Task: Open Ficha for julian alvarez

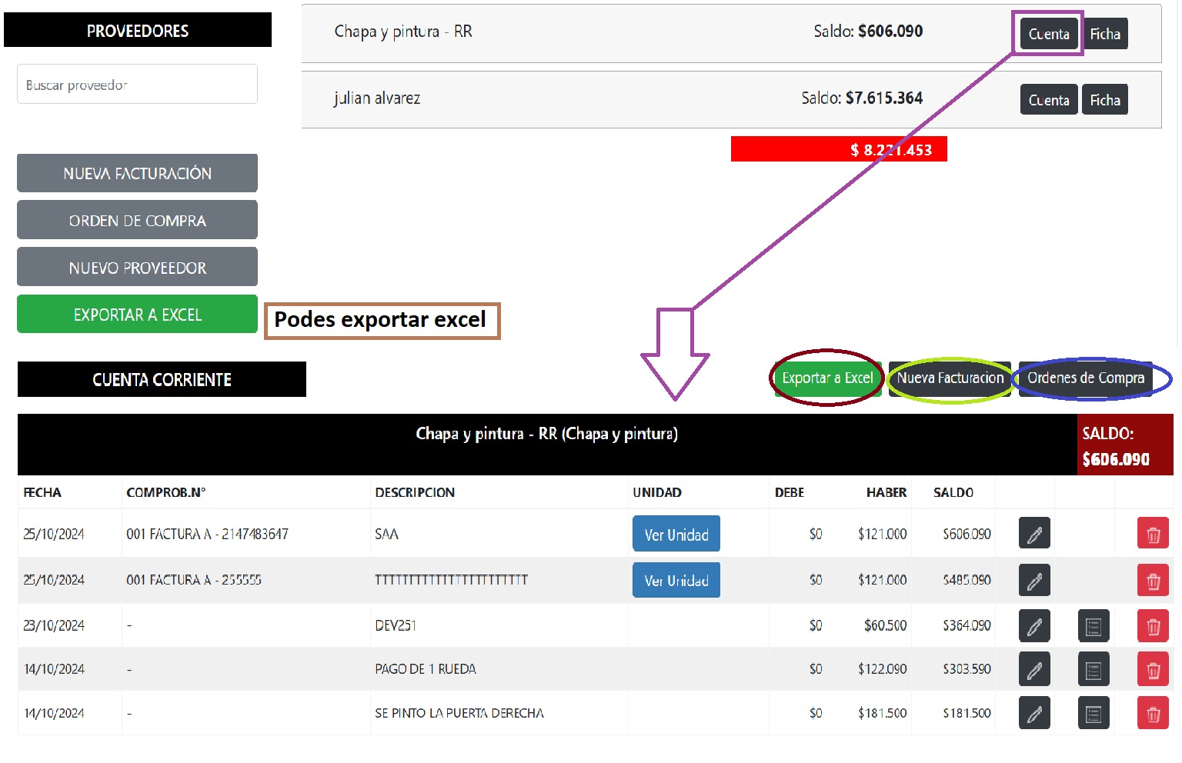Action: [1105, 100]
